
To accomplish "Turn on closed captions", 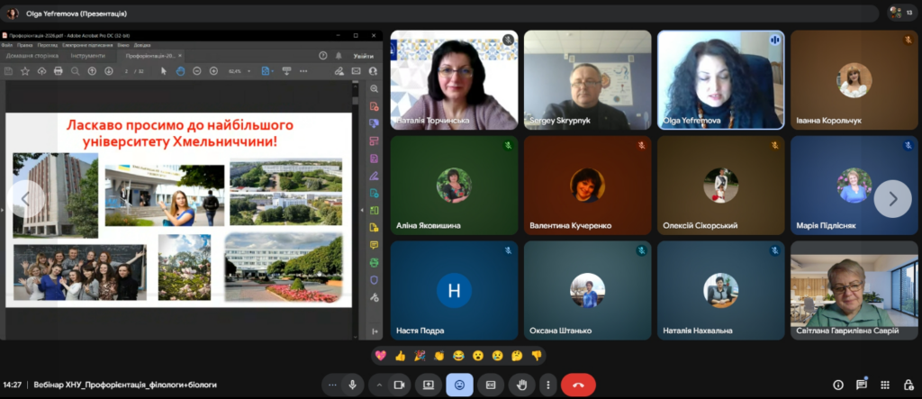I will 491,385.
